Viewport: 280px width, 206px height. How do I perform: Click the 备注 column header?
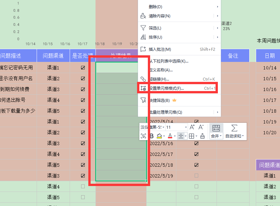click(x=233, y=56)
